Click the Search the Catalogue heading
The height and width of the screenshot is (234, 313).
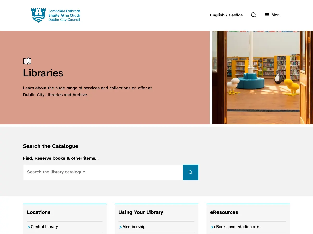[x=51, y=146]
